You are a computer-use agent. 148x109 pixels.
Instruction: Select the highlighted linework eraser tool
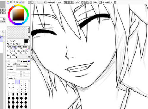pos(15,48)
